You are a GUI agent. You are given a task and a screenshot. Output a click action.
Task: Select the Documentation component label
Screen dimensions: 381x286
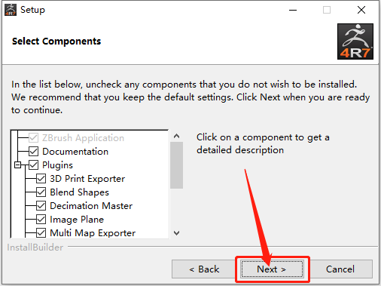click(75, 152)
